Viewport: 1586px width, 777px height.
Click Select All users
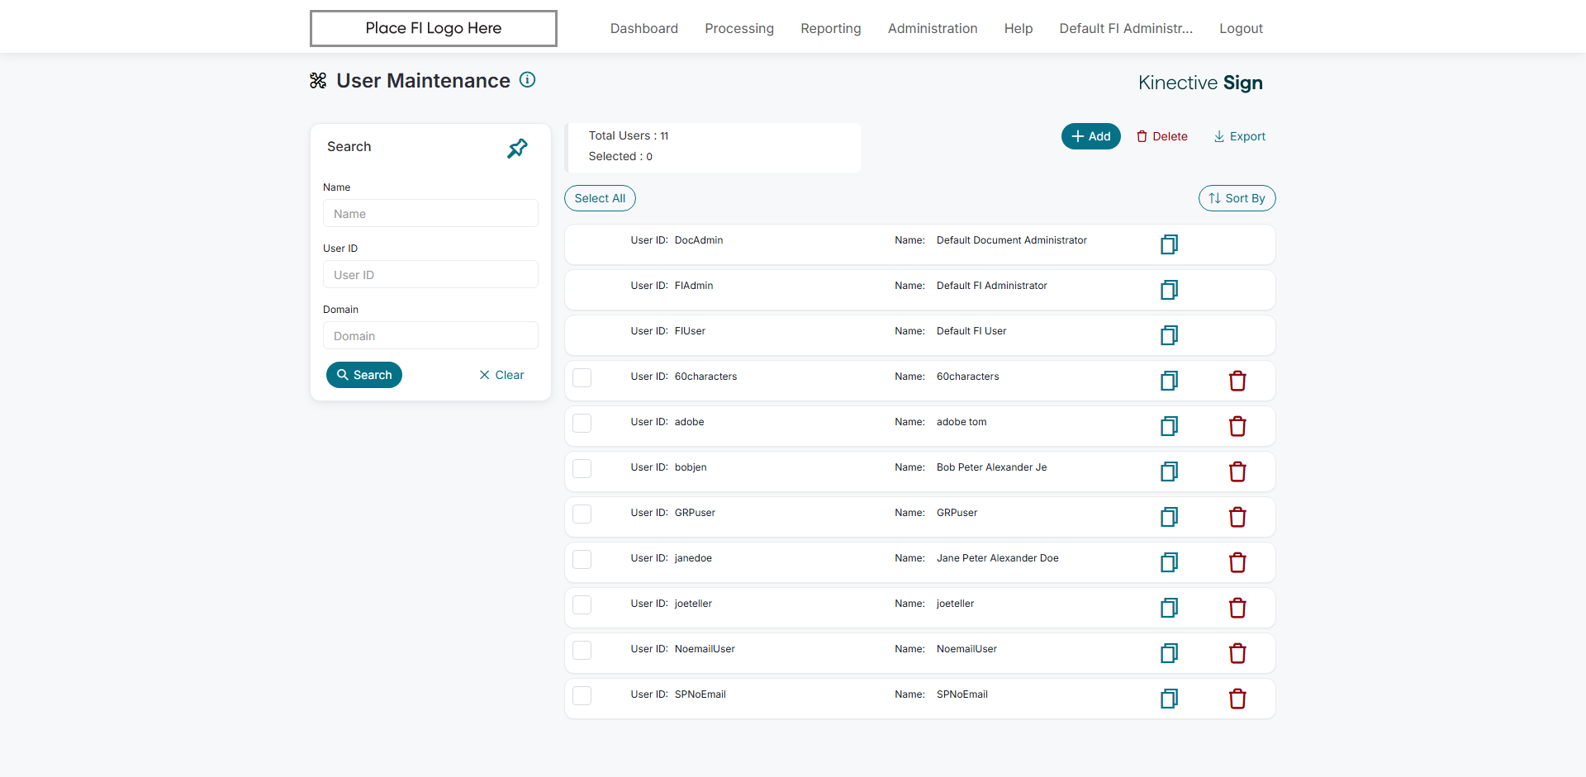pyautogui.click(x=600, y=198)
